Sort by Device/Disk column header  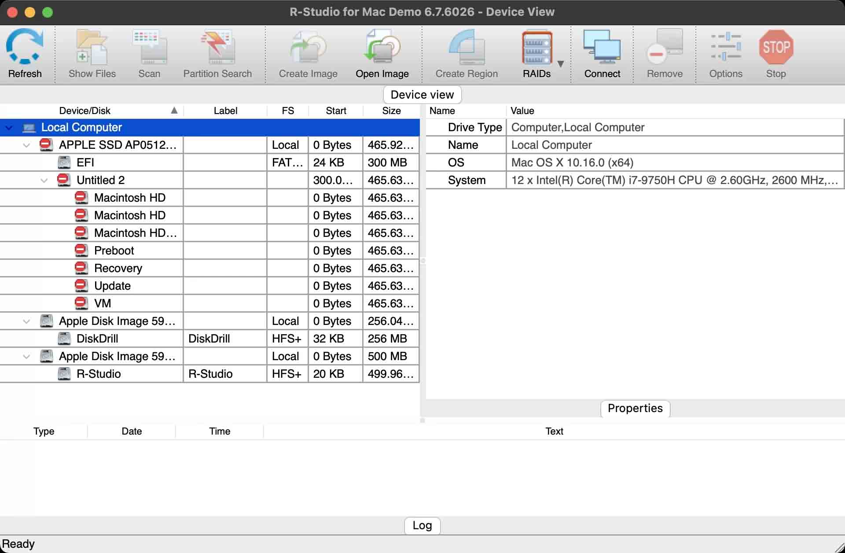(91, 111)
